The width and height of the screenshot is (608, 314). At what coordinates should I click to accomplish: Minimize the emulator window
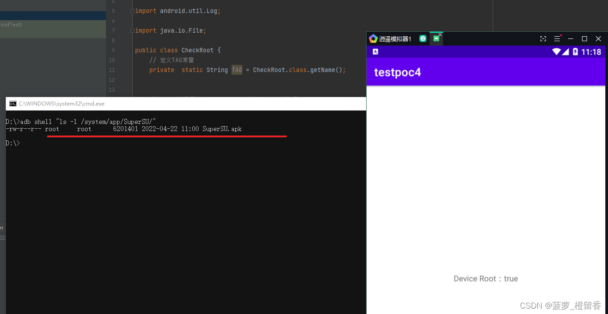[570, 39]
